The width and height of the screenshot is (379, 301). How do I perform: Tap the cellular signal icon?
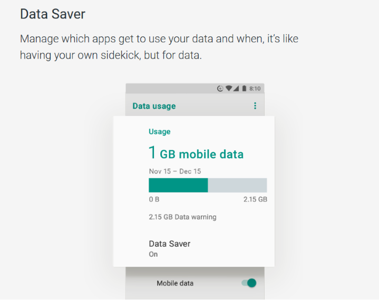tap(236, 89)
